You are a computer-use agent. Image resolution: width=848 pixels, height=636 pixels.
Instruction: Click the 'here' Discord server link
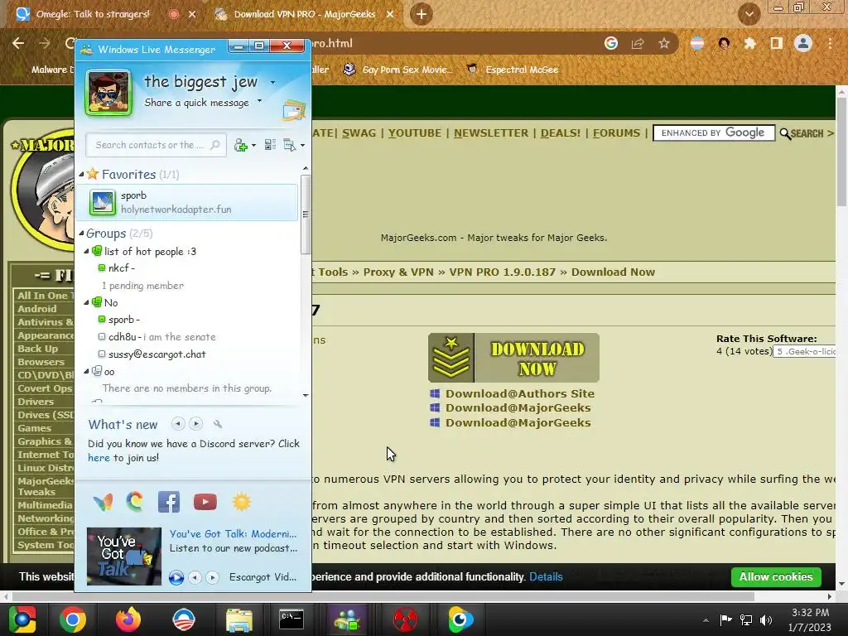point(99,458)
